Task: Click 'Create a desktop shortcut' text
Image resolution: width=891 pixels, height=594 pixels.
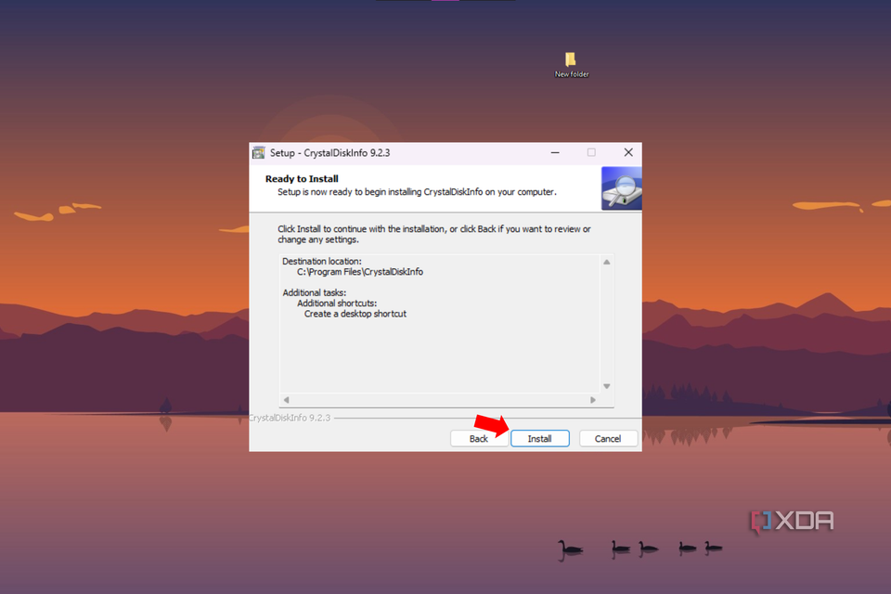Action: [355, 314]
